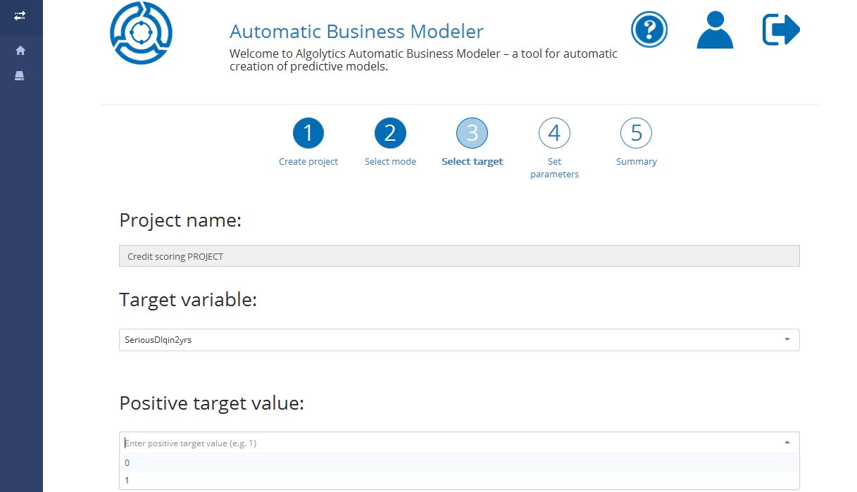857x492 pixels.
Task: Click the sidebar collapse arrows icon
Action: point(20,15)
